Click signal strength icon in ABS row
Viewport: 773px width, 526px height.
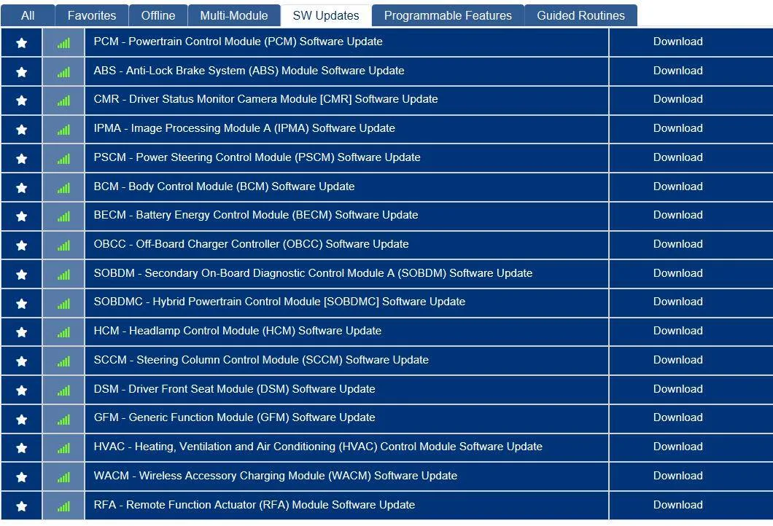pyautogui.click(x=63, y=72)
